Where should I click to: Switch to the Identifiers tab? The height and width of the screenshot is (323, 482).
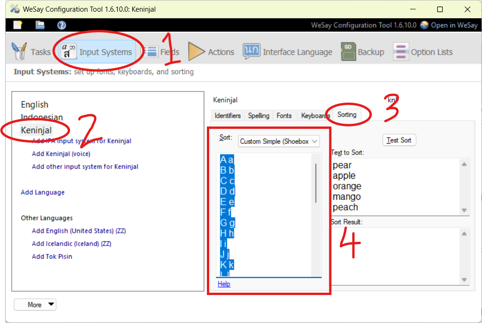(227, 116)
